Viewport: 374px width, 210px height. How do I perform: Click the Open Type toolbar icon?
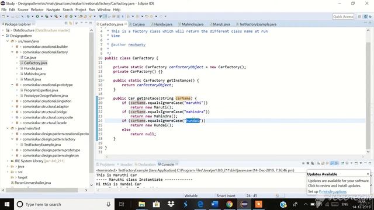pyautogui.click(x=81, y=16)
